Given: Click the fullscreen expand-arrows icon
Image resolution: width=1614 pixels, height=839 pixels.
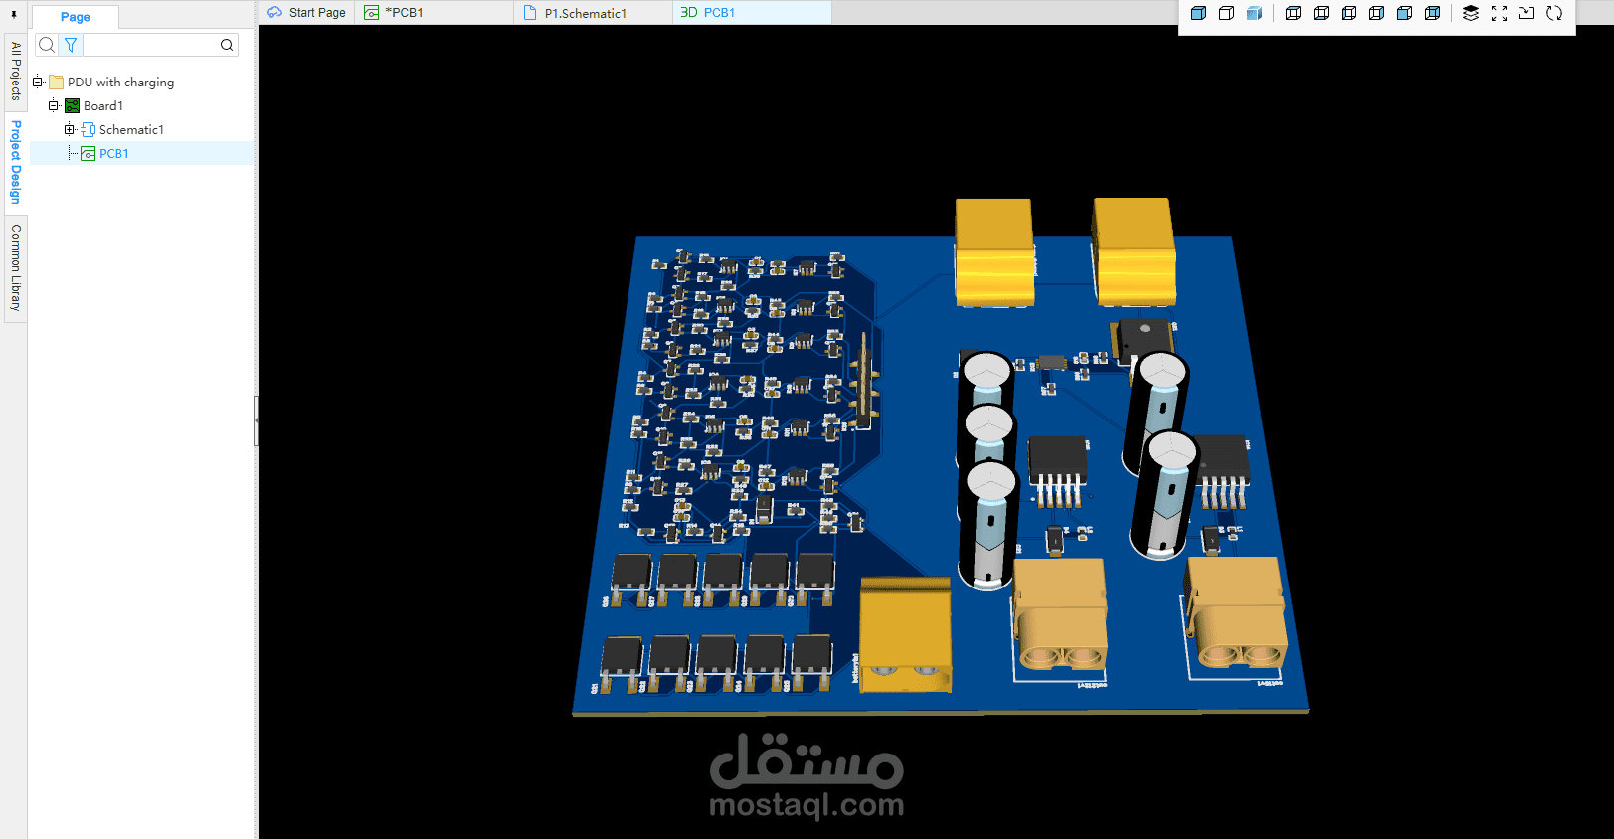Looking at the screenshot, I should pyautogui.click(x=1499, y=13).
